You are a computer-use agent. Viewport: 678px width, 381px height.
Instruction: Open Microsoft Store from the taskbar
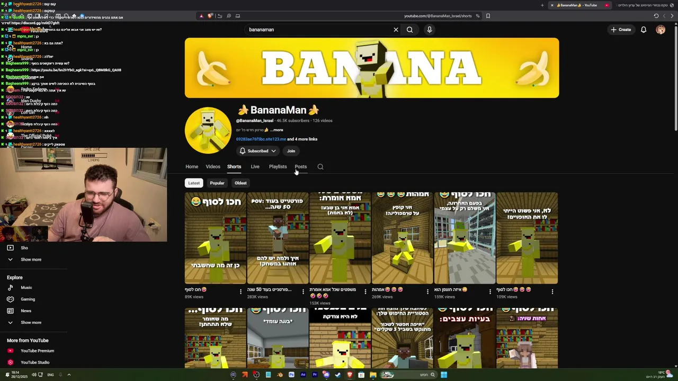click(x=361, y=375)
